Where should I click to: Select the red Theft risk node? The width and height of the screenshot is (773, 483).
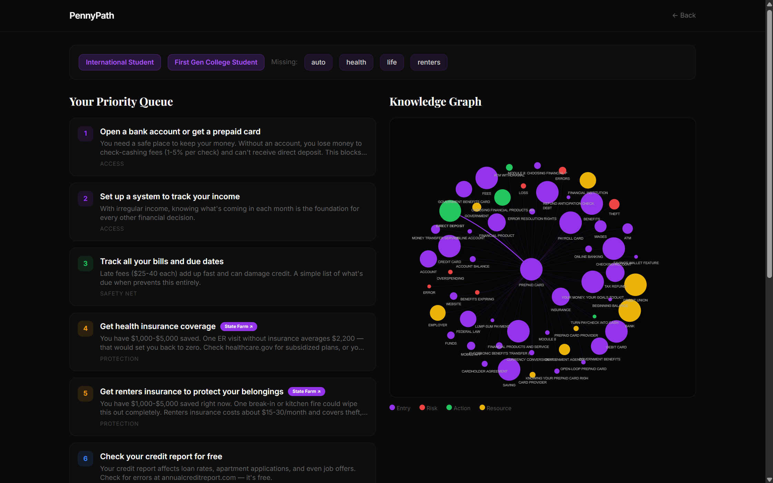click(x=614, y=204)
